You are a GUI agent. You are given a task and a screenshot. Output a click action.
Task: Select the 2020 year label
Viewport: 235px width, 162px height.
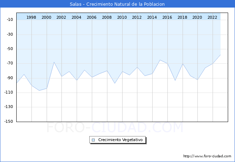click(x=197, y=17)
